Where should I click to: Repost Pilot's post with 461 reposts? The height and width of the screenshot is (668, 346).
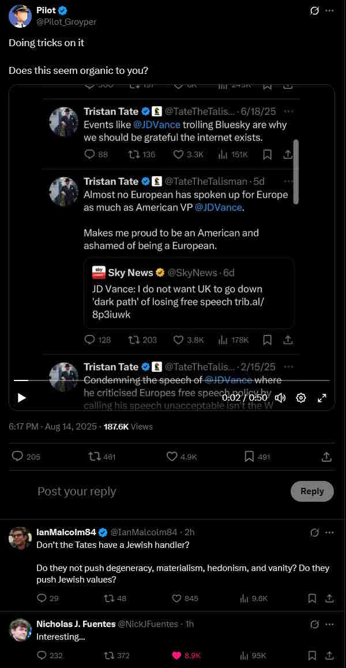pos(95,456)
